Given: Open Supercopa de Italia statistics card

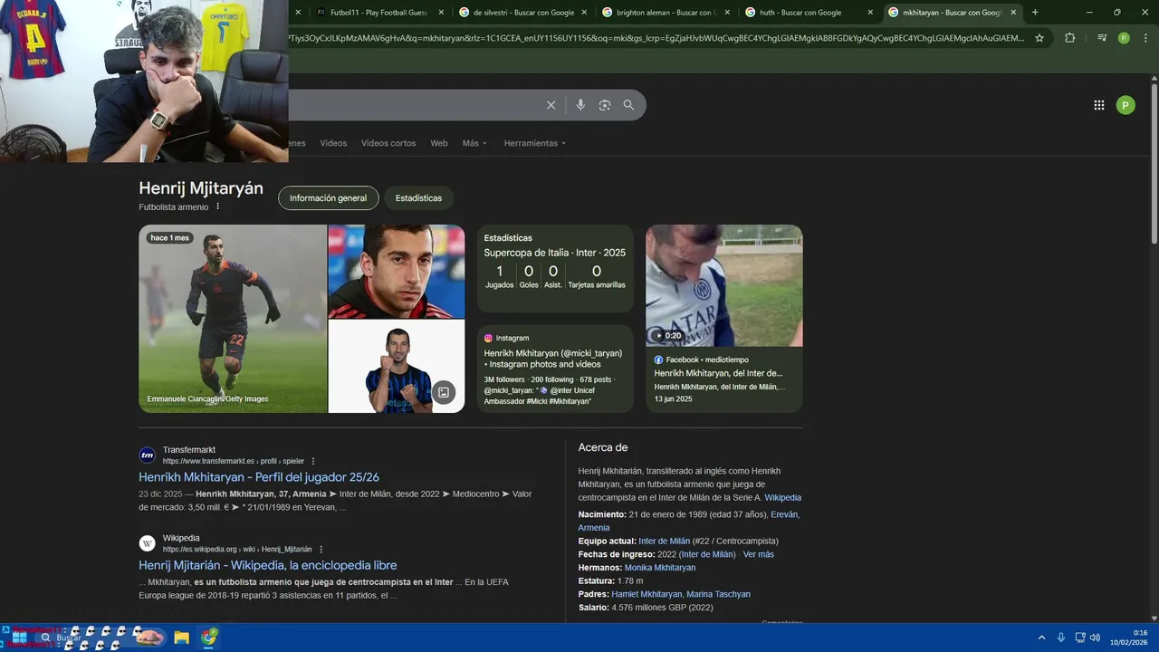Looking at the screenshot, I should point(555,268).
